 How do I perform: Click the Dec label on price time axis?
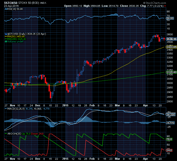[38, 105]
